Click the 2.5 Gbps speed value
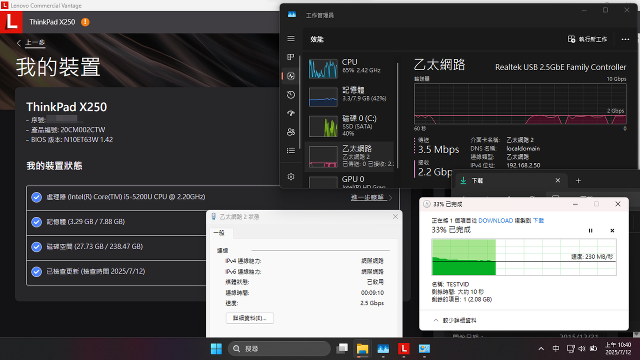Viewport: 640px width, 360px height. click(x=372, y=303)
